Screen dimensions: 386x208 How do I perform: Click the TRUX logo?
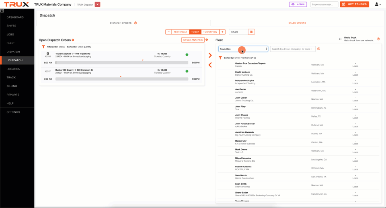click(x=16, y=4)
